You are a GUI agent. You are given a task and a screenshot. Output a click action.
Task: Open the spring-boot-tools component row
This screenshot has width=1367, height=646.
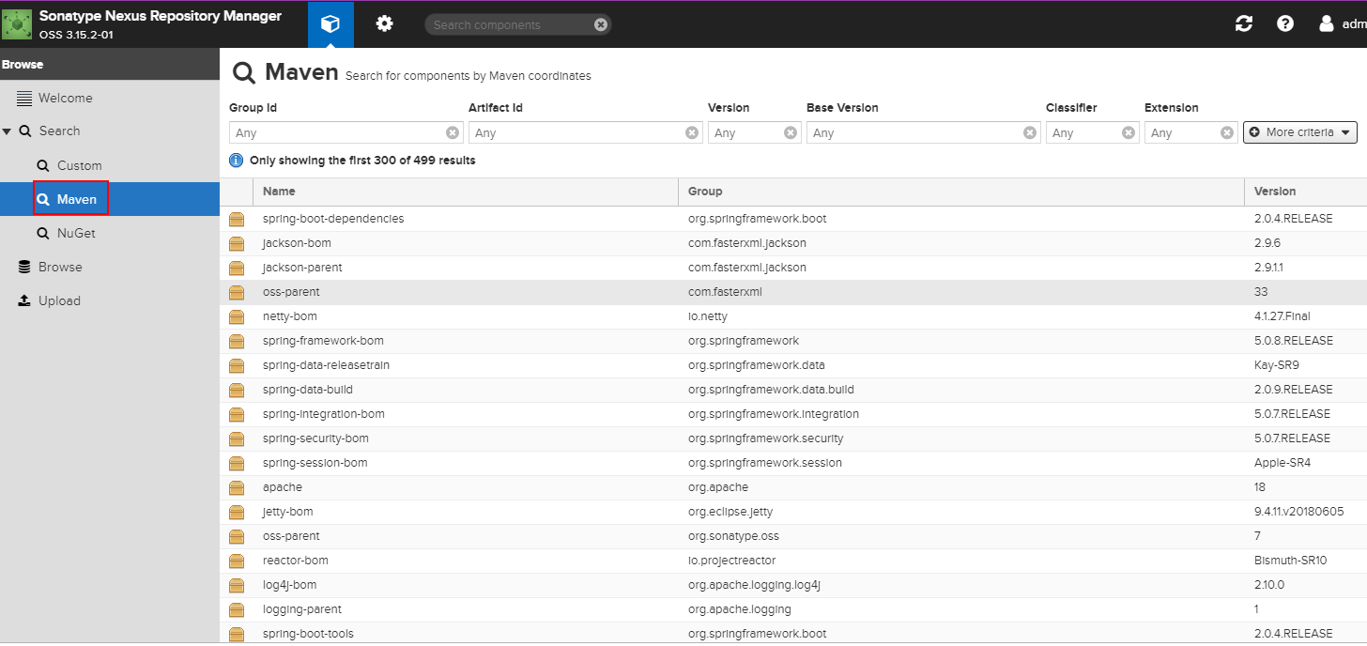click(x=793, y=634)
